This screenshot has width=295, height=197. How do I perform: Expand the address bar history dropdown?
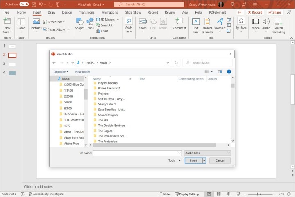tap(168, 63)
